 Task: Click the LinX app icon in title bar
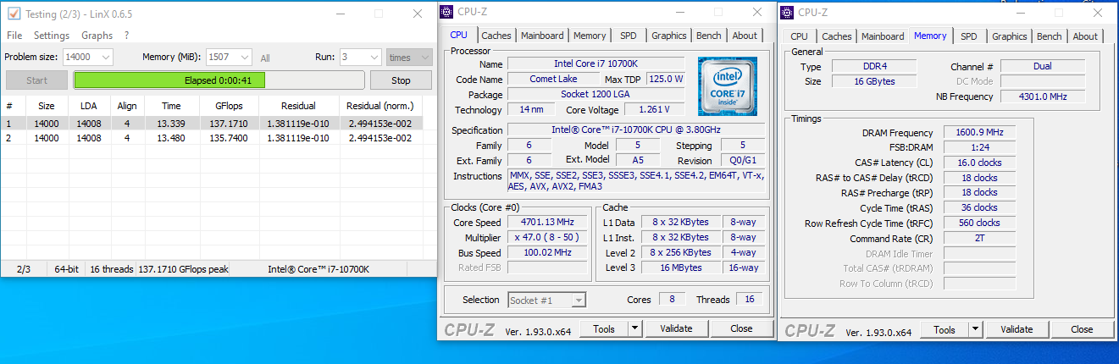point(13,14)
